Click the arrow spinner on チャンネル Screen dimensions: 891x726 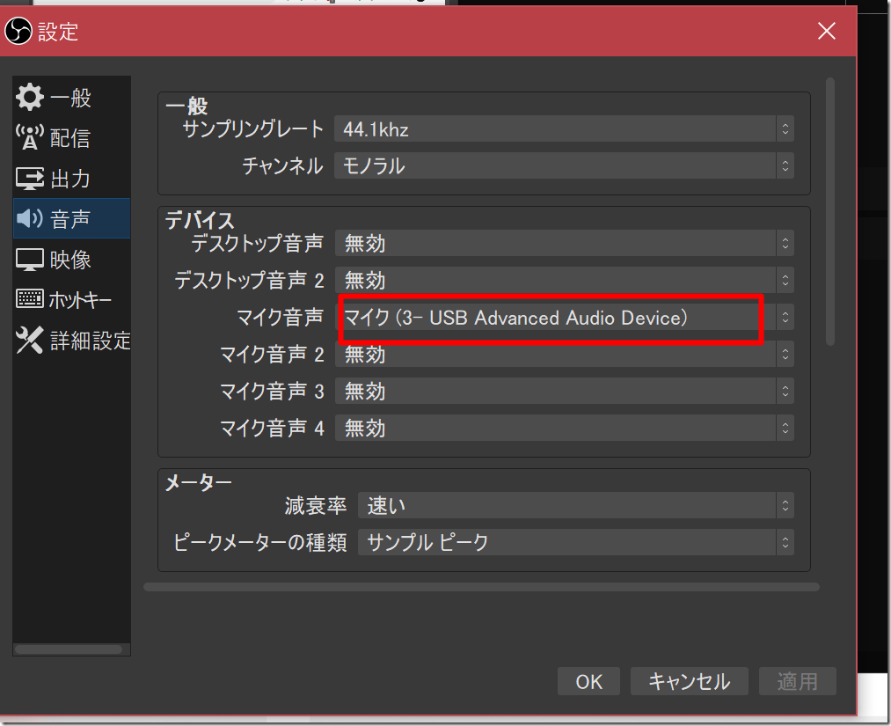coord(785,165)
